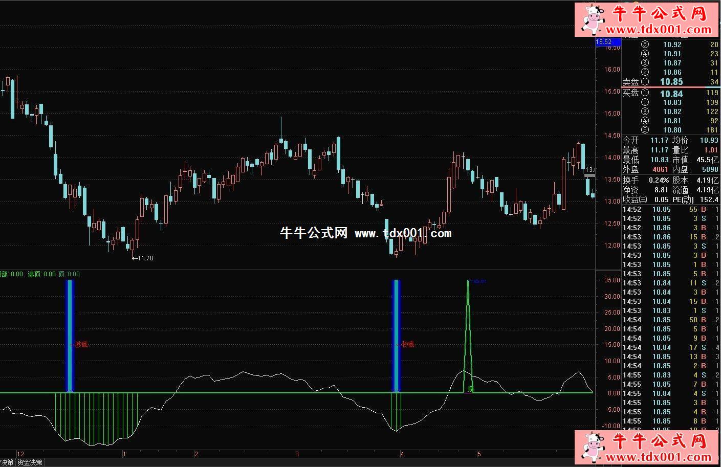Select sell price 10.85 in order book
This screenshot has width=721, height=467.
coord(671,82)
